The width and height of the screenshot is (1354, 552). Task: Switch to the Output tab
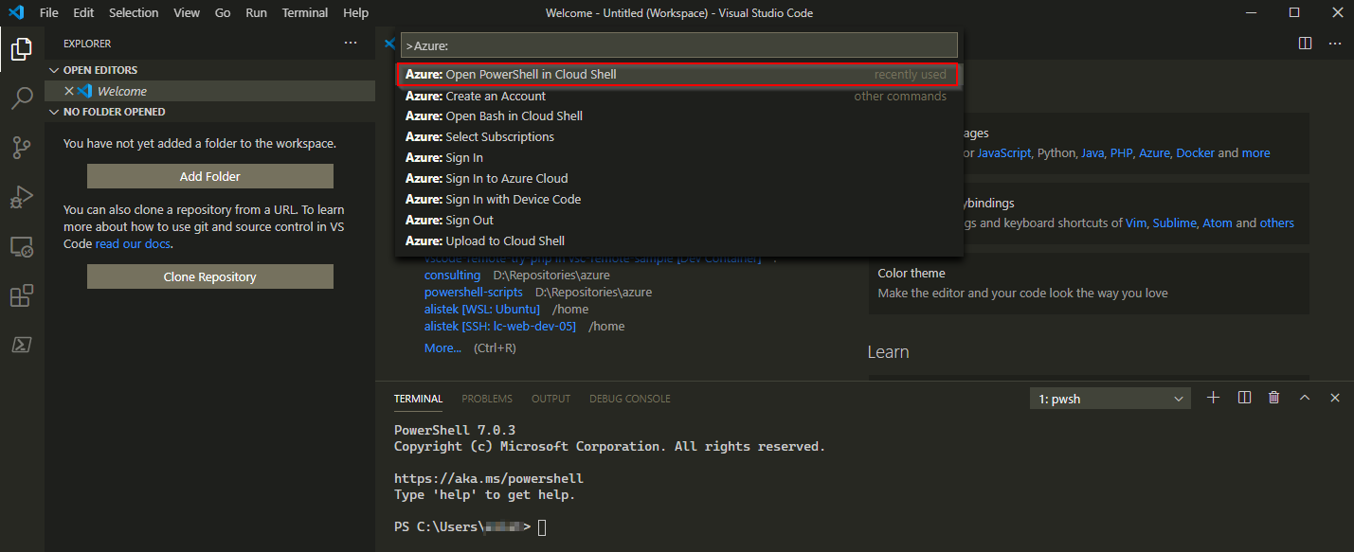[551, 399]
